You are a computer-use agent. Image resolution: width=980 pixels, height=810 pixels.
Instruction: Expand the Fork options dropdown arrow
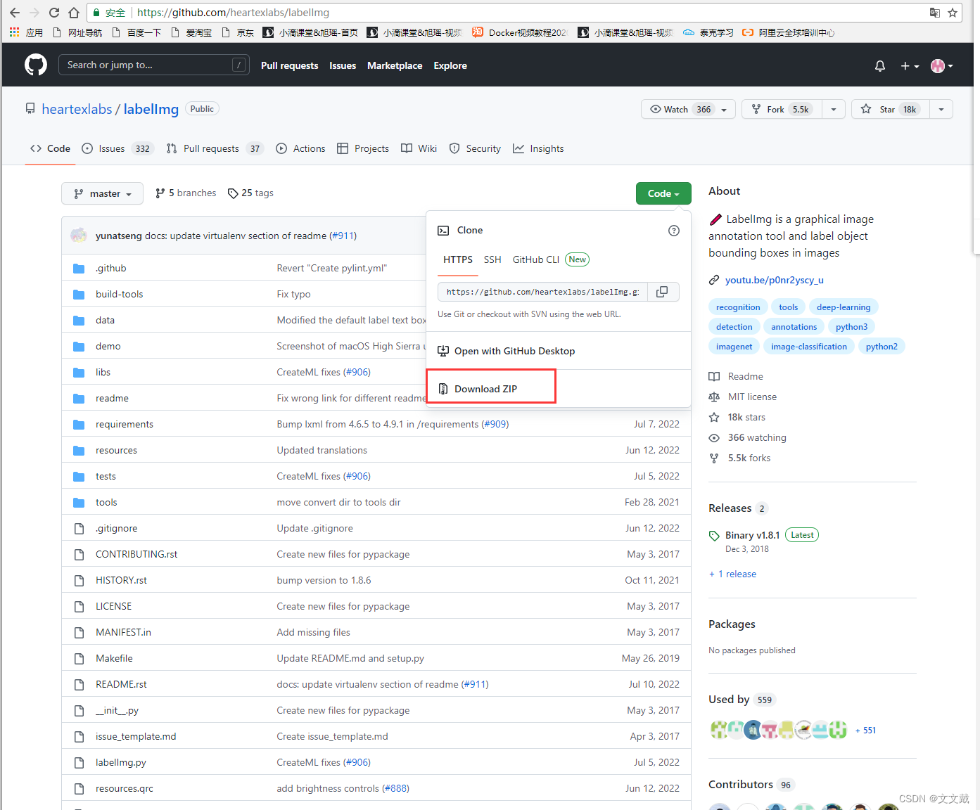834,109
